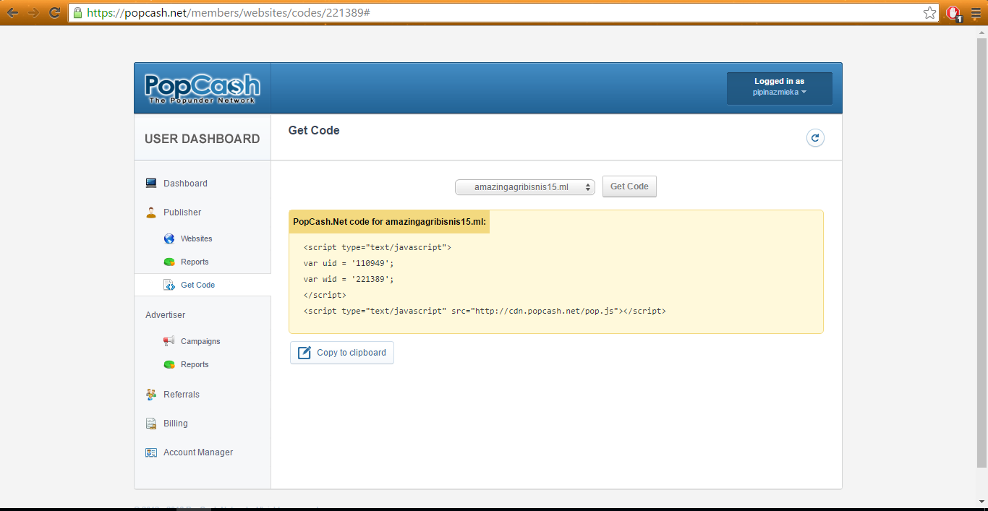Click the pencil icon on Copy to clipboard

305,353
